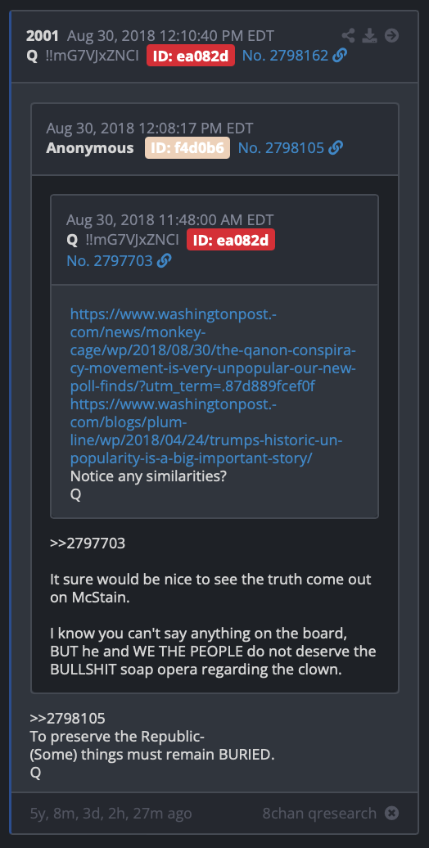Screen dimensions: 429x848
Task: Open post No. 2798162 link
Action: [x=285, y=56]
